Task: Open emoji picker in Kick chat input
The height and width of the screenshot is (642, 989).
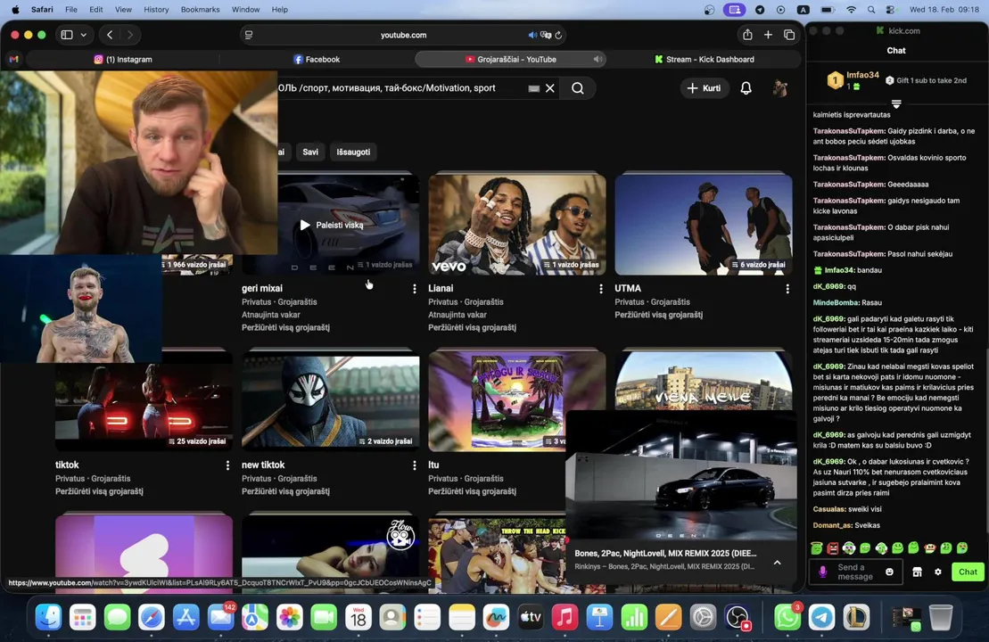Action: [889, 572]
